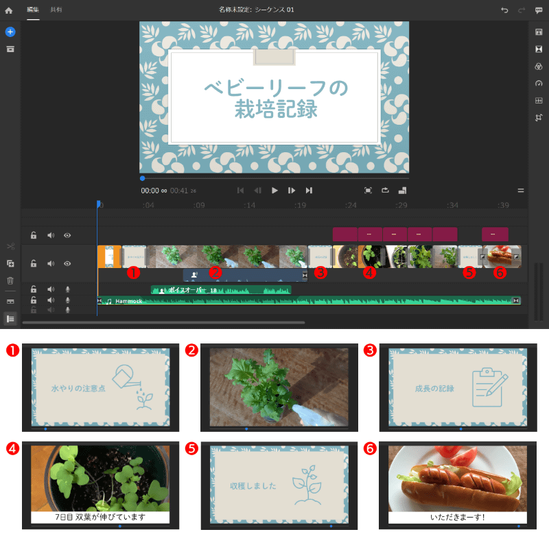This screenshot has width=549, height=545.
Task: Toggle the track header list icon
Action: point(10,316)
